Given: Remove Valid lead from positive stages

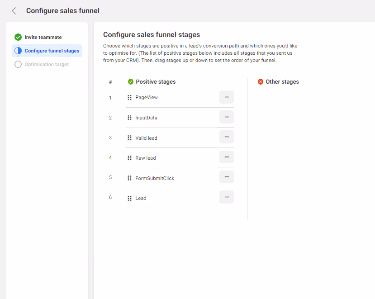Looking at the screenshot, I should (x=227, y=137).
